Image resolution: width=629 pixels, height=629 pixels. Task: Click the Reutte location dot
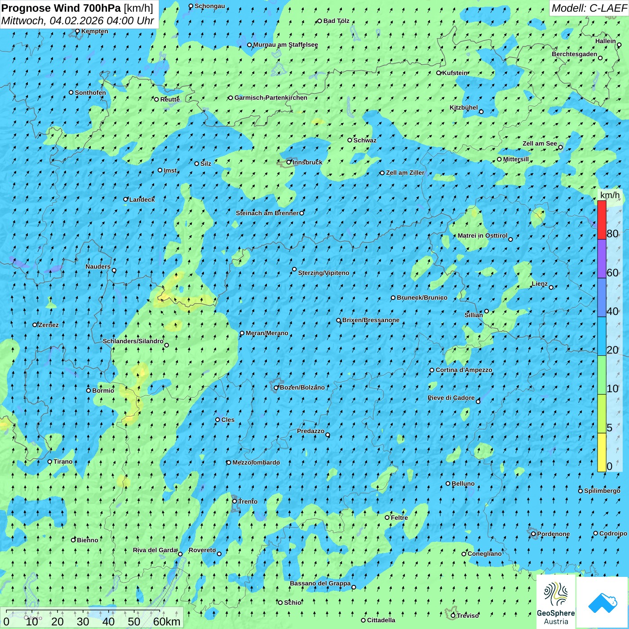click(x=156, y=100)
